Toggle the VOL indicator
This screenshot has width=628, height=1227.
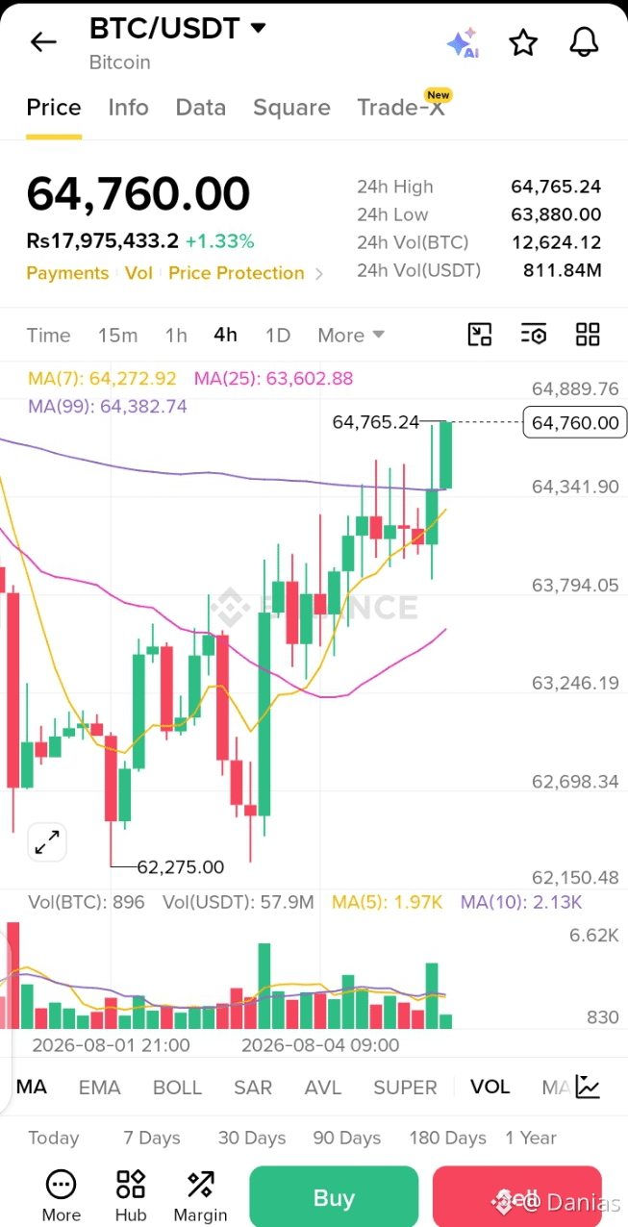(x=490, y=1087)
